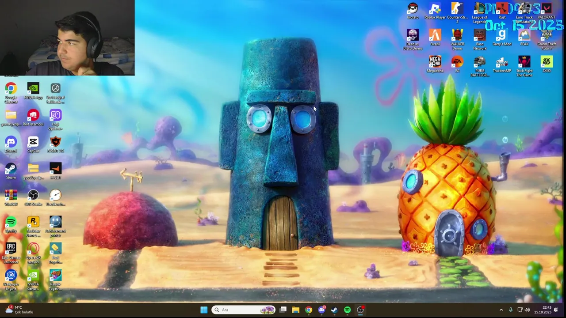Open Wallpaper Engine desktop shortcut
566x318 pixels.
coord(11,280)
